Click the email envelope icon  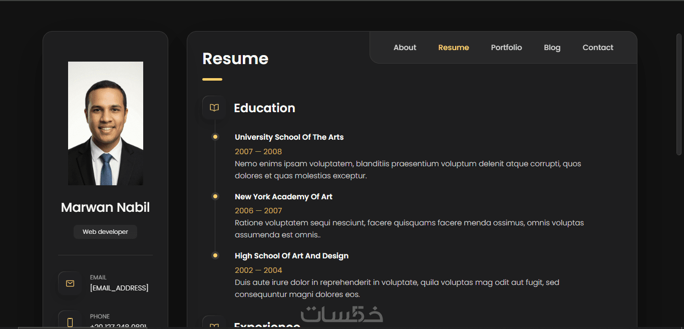pyautogui.click(x=70, y=283)
